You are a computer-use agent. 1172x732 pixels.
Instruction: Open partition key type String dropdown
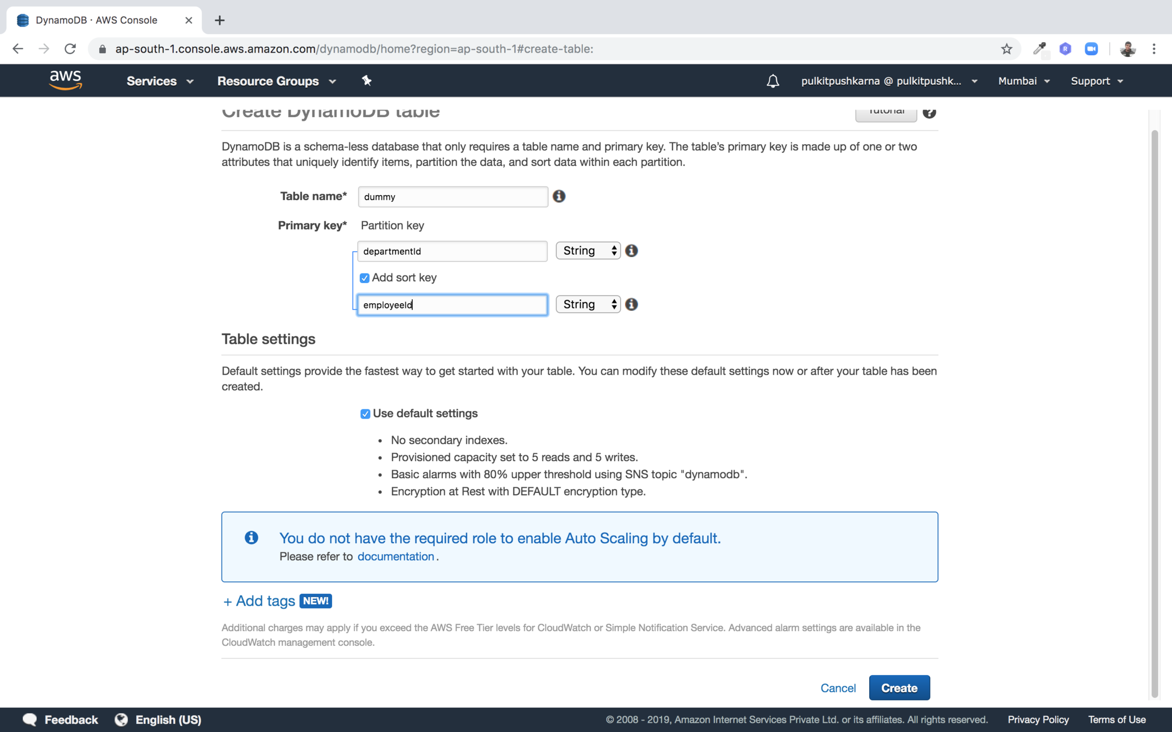[x=588, y=251]
